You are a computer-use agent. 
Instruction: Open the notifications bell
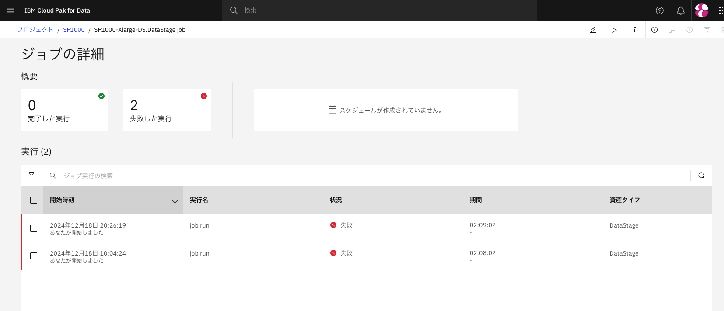pyautogui.click(x=681, y=10)
